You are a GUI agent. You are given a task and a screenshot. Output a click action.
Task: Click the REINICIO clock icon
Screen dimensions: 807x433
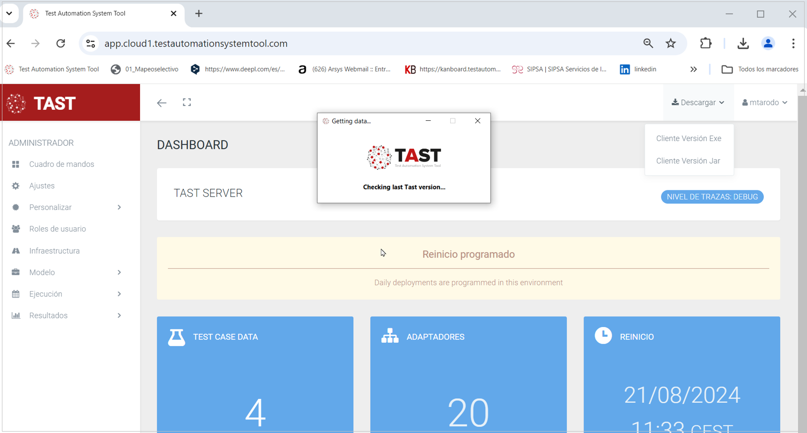click(603, 336)
